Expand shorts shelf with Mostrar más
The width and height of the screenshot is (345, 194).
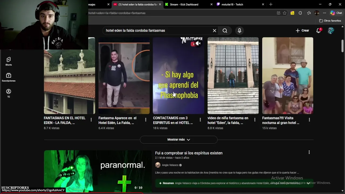pyautogui.click(x=179, y=140)
